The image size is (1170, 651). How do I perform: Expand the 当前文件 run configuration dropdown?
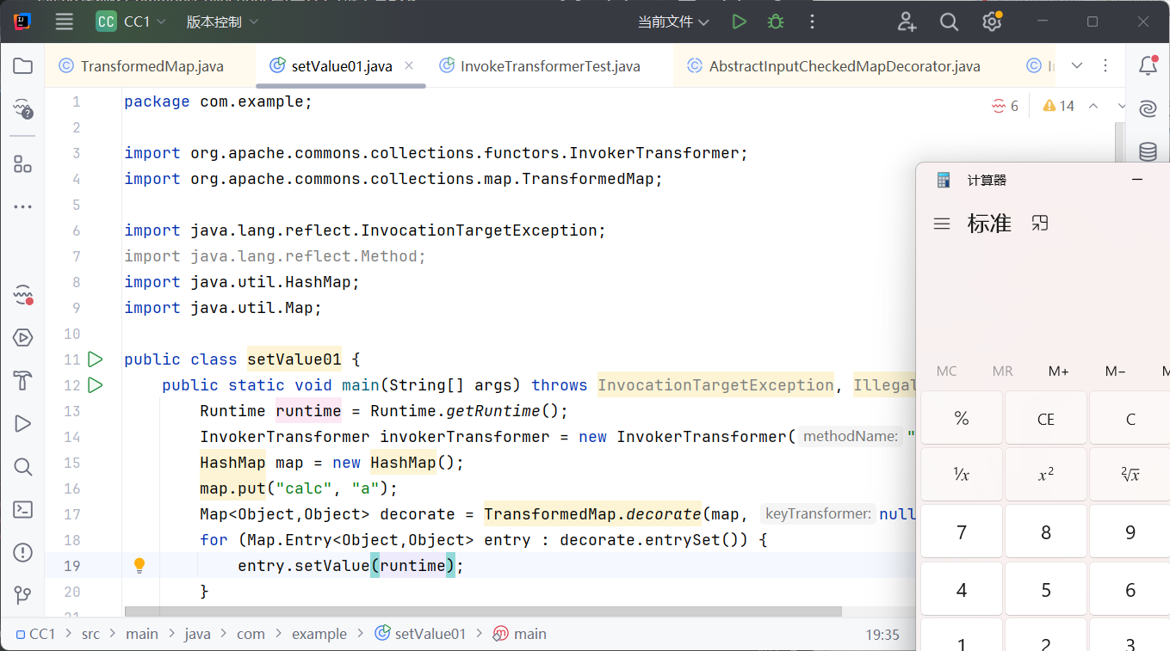673,22
